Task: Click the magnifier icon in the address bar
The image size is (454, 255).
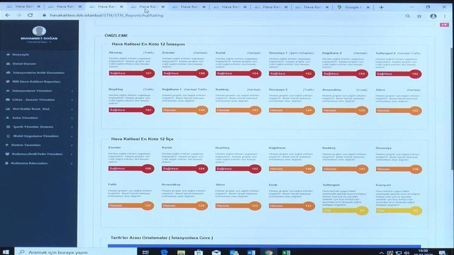Action: click(407, 16)
